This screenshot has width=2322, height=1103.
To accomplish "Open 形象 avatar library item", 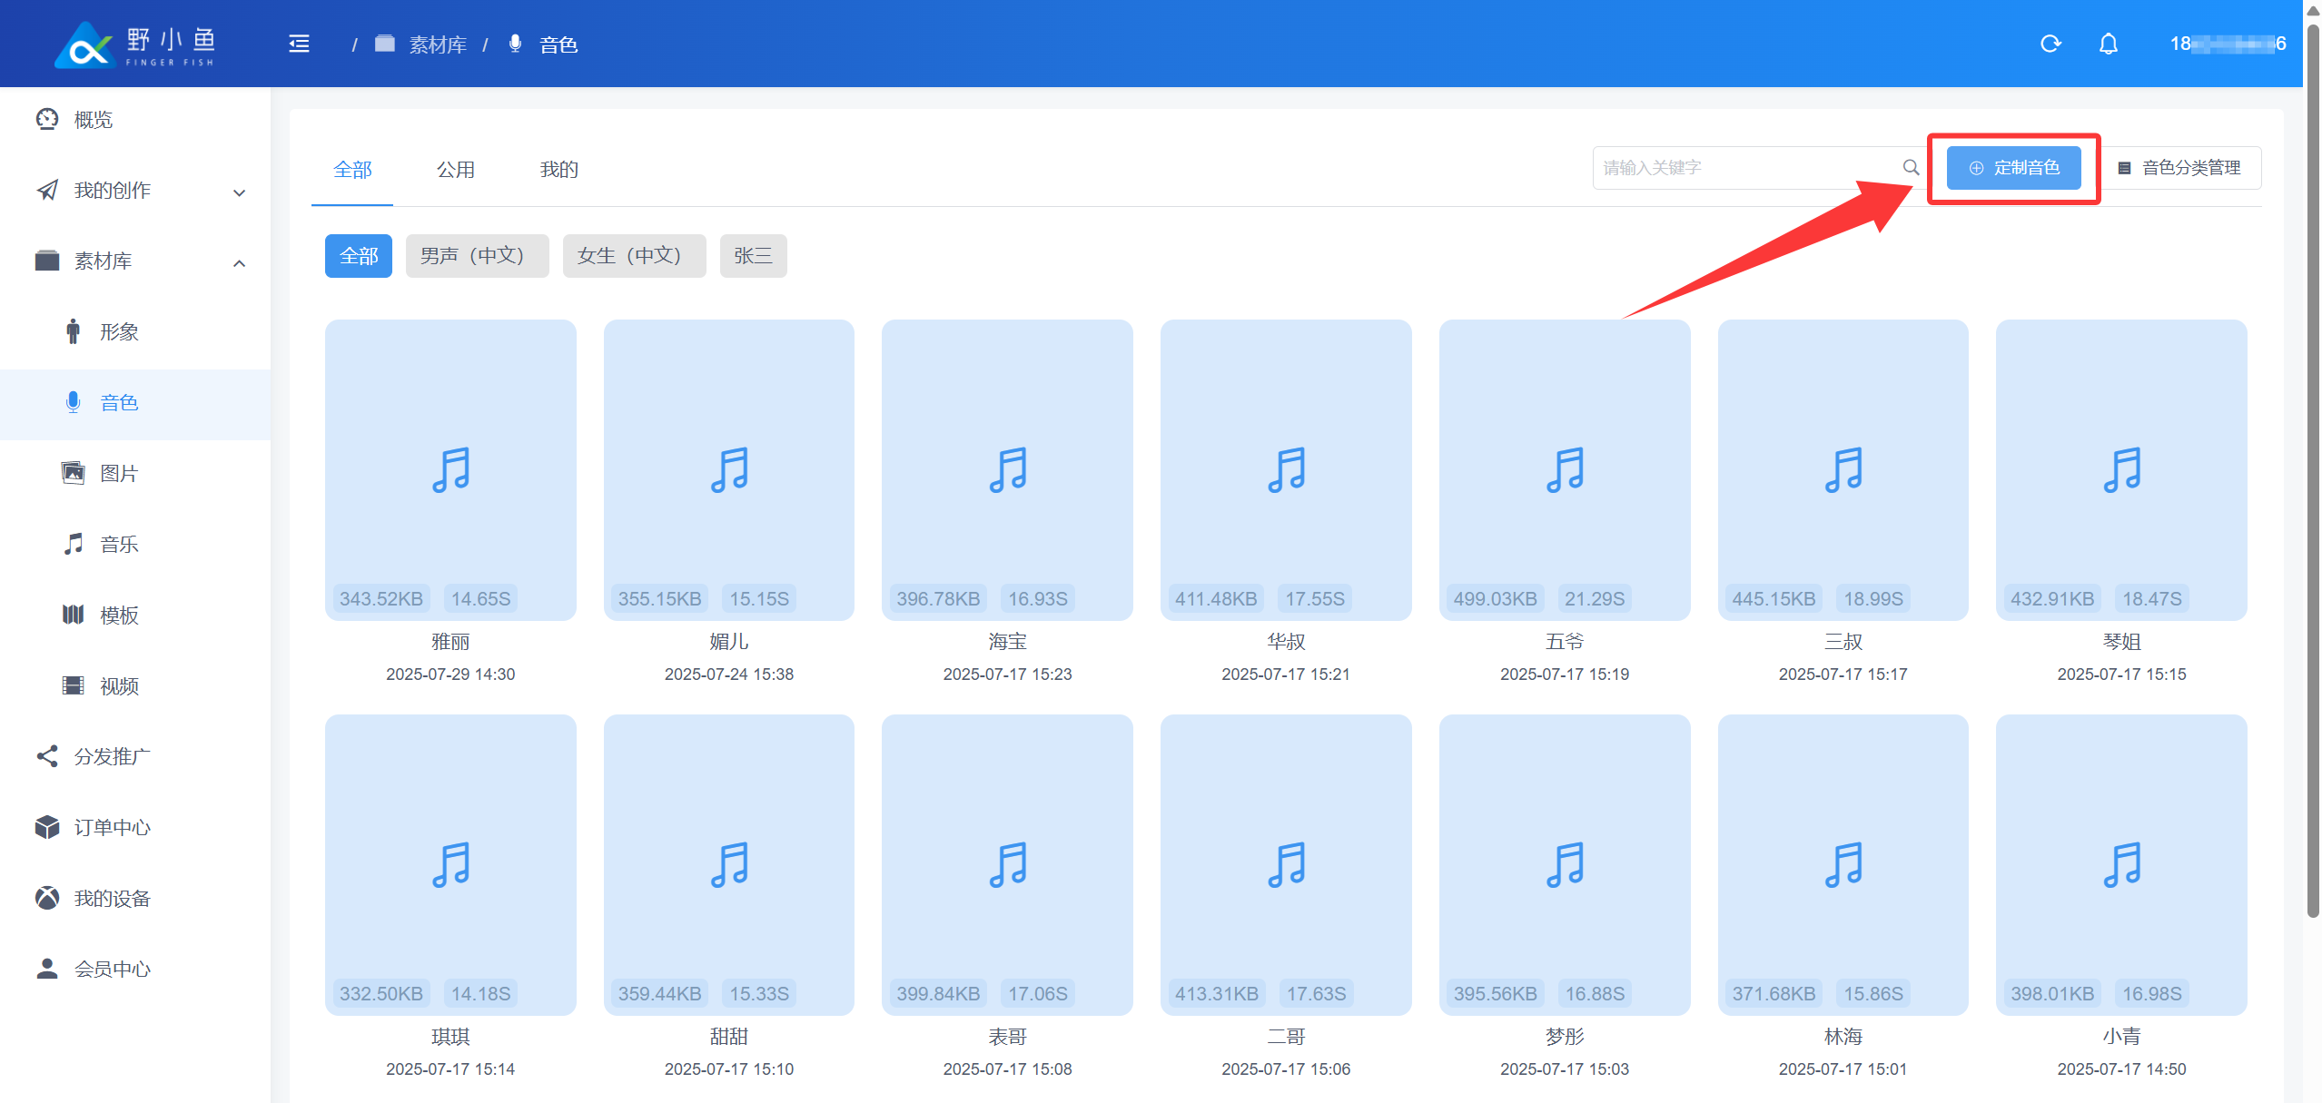I will pyautogui.click(x=119, y=332).
